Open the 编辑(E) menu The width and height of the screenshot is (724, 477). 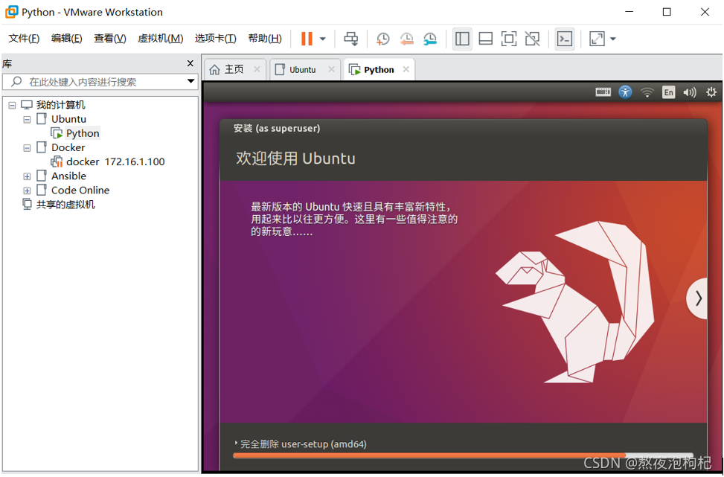coord(66,39)
